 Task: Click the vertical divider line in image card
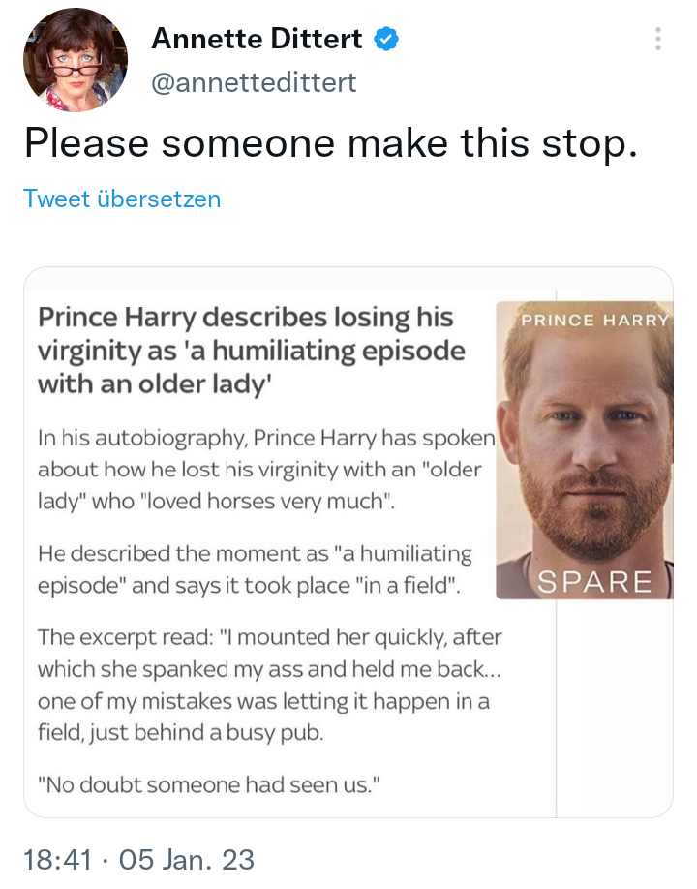(556, 709)
